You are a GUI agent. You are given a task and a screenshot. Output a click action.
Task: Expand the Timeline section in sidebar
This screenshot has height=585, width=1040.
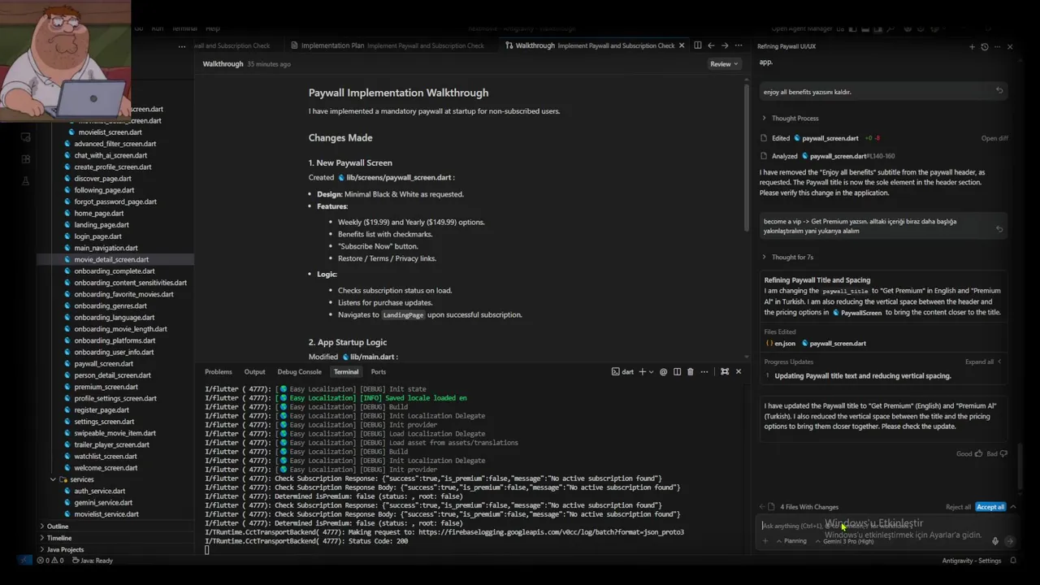tap(59, 538)
